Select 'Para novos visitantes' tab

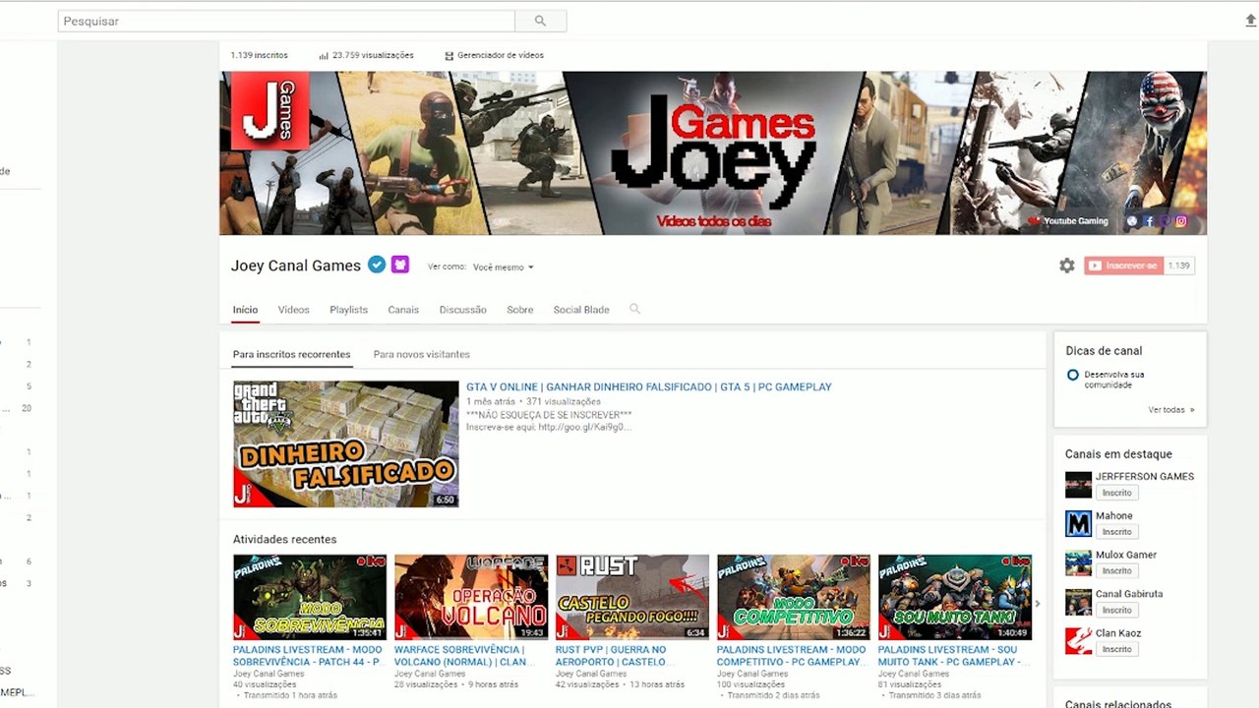[x=422, y=354]
